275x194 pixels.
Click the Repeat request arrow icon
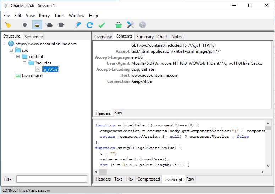[90, 25]
